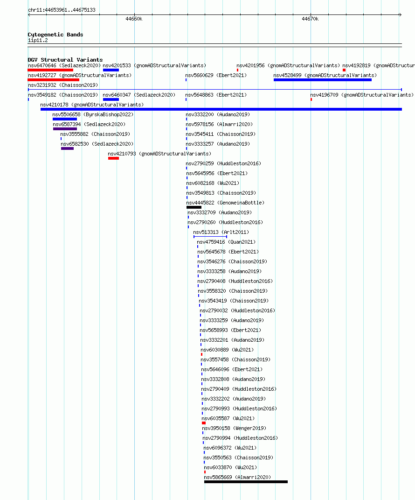Open nsv3549182 (Chaisson2019) label

[63, 95]
